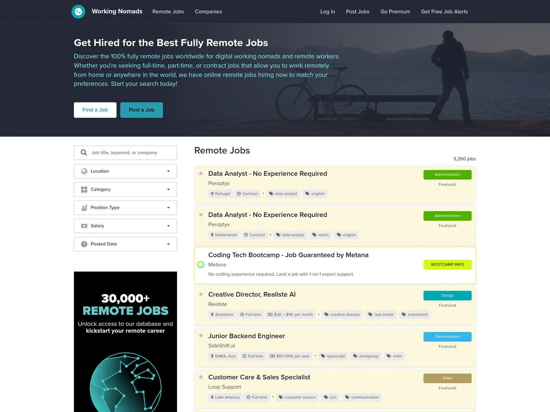Image resolution: width=550 pixels, height=412 pixels.
Task: Select Get Free Job Alerts
Action: pos(444,12)
